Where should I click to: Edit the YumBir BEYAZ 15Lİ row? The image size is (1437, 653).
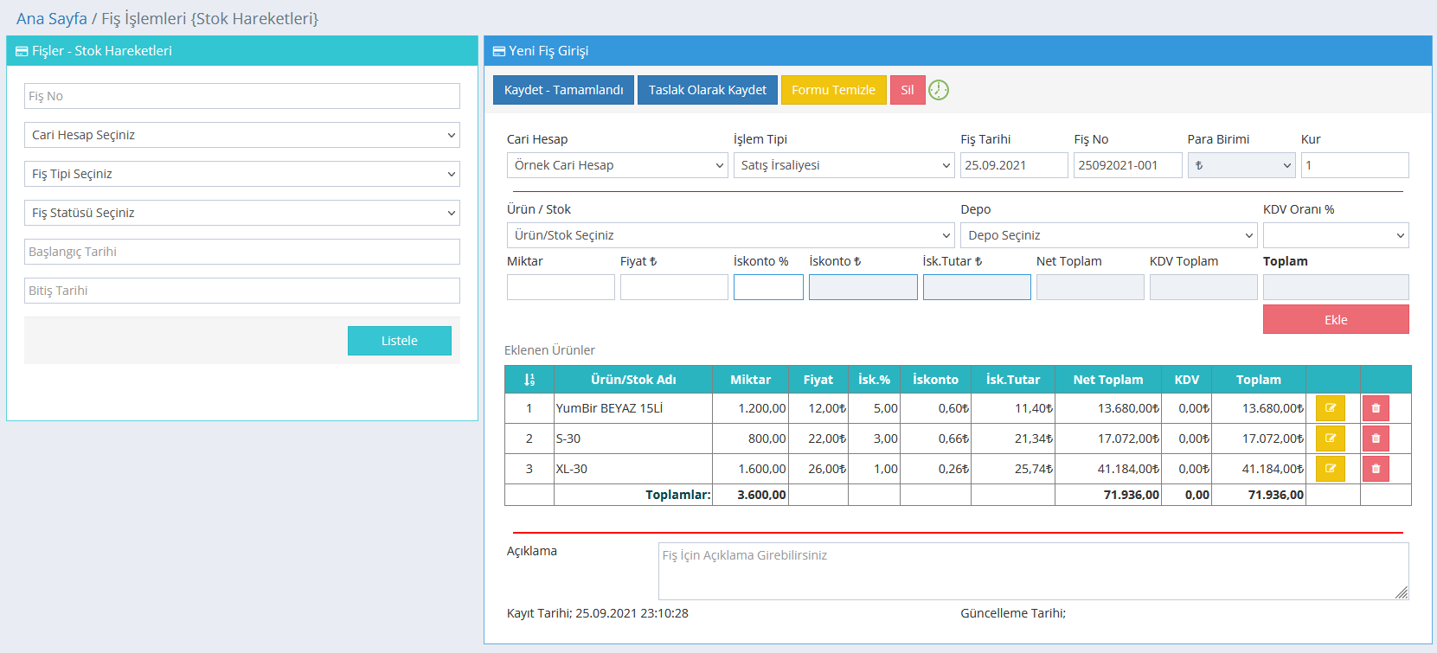(1331, 408)
